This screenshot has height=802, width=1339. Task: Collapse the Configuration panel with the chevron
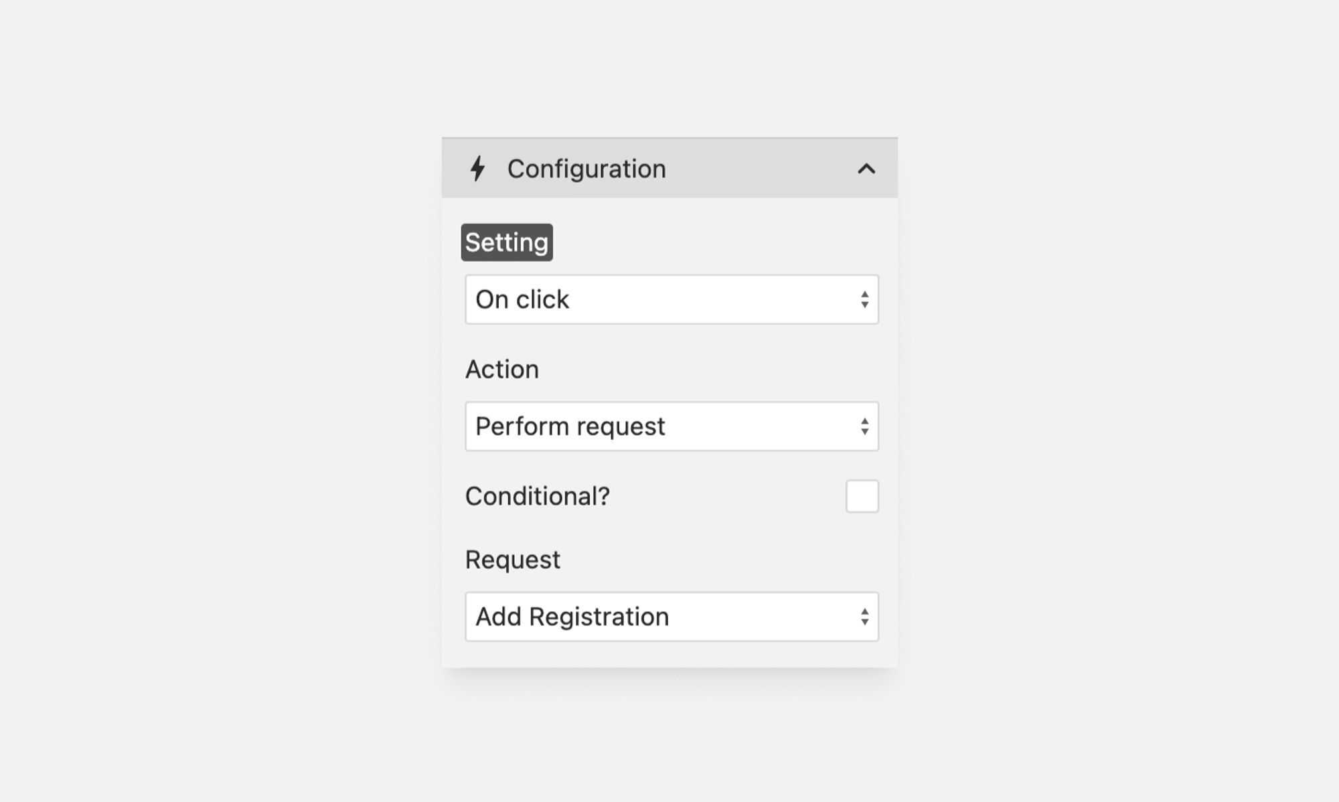click(866, 169)
